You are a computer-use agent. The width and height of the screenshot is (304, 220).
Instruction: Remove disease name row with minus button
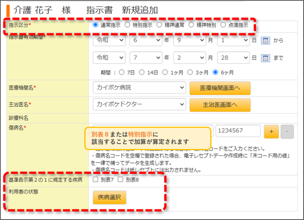pyautogui.click(x=287, y=132)
